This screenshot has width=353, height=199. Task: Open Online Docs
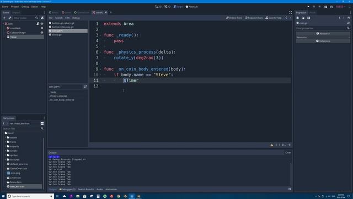click(234, 18)
